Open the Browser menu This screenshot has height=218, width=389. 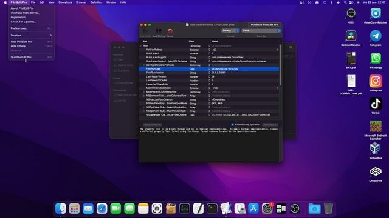pos(81,2)
